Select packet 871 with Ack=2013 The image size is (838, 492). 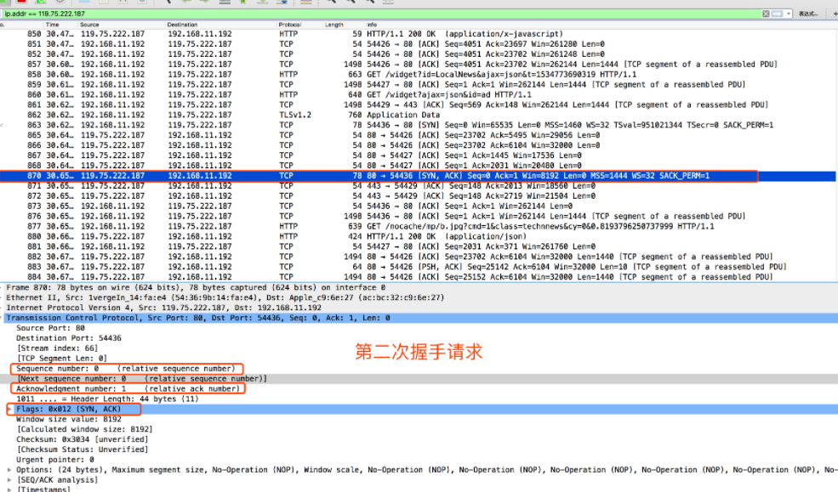tap(419, 186)
